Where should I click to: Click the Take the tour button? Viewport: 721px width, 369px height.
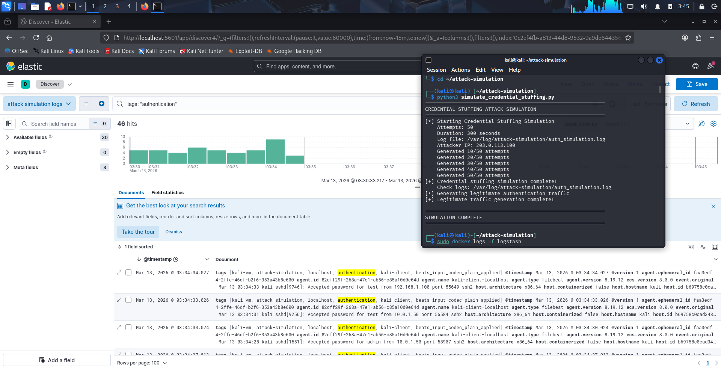[x=138, y=232]
